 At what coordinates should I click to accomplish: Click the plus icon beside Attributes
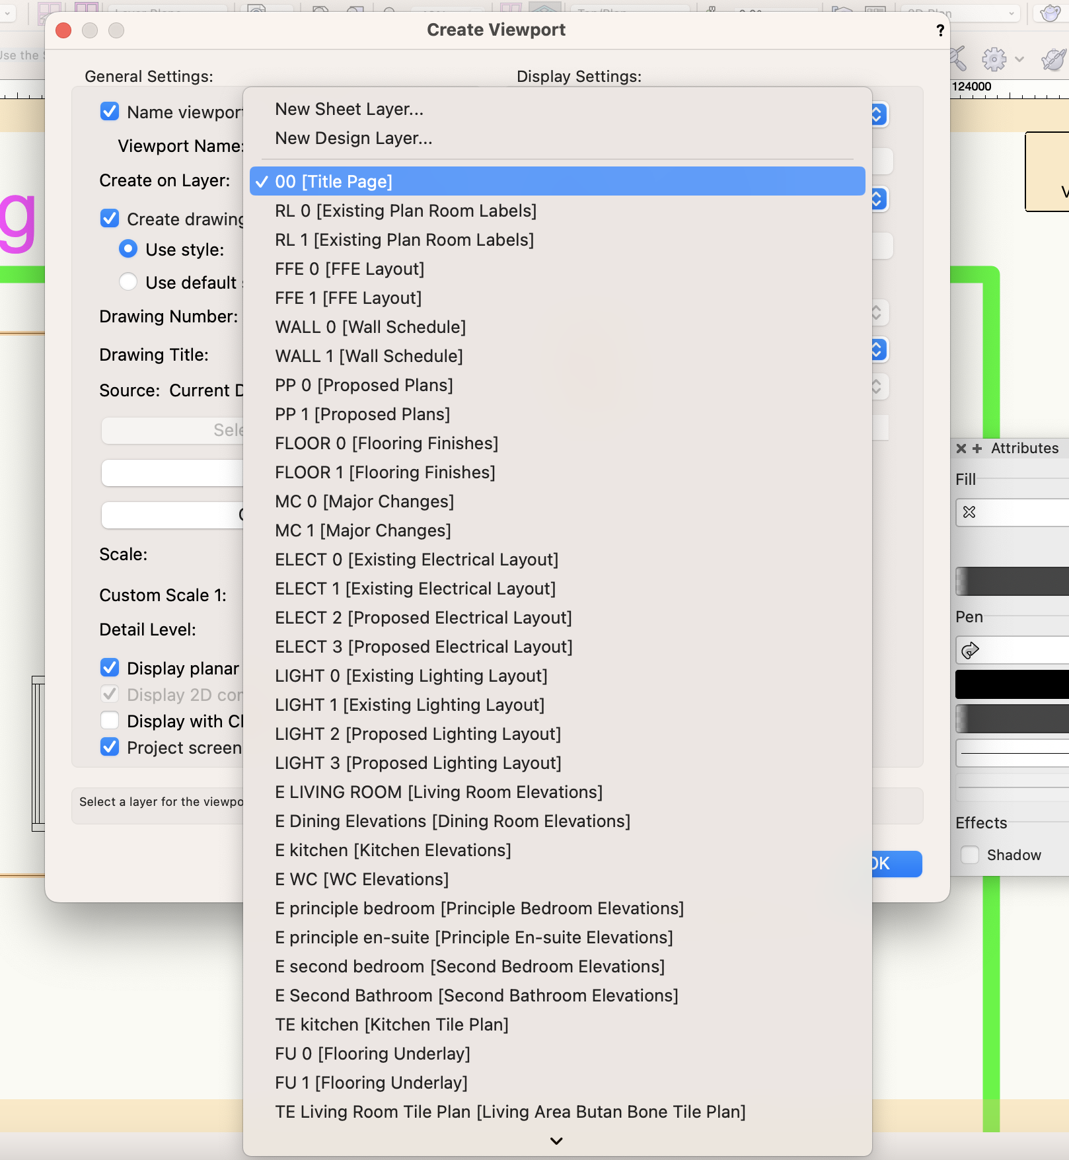click(977, 449)
